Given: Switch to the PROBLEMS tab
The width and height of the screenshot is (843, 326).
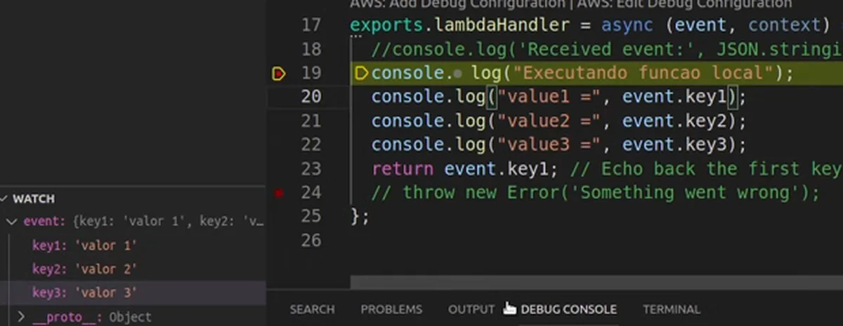Looking at the screenshot, I should point(391,309).
